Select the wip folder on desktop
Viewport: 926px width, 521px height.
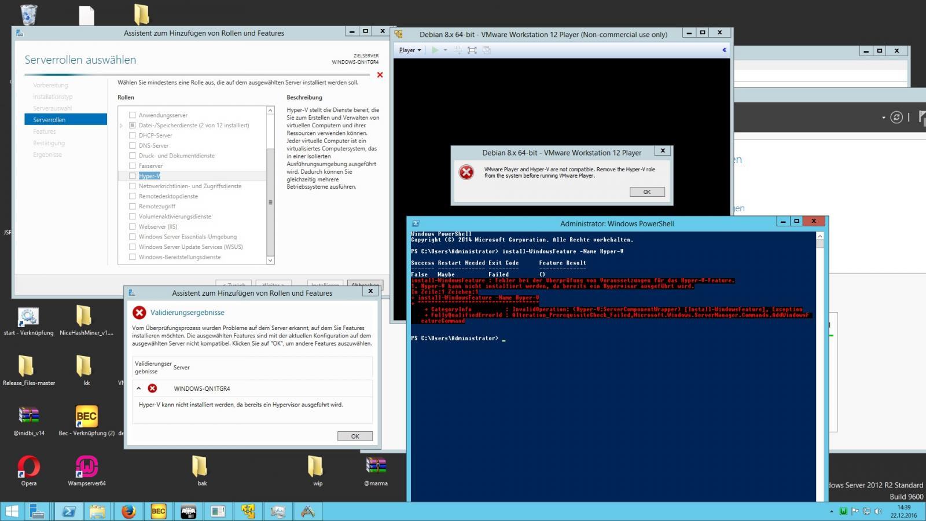(x=315, y=467)
